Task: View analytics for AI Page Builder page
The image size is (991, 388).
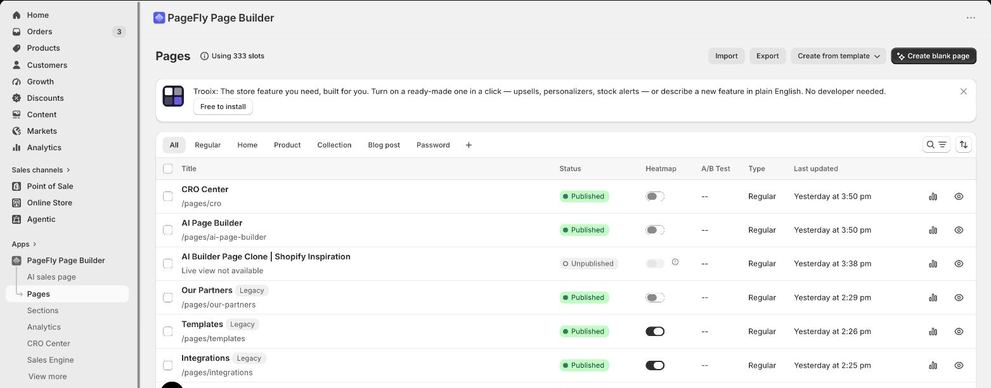Action: pos(933,230)
